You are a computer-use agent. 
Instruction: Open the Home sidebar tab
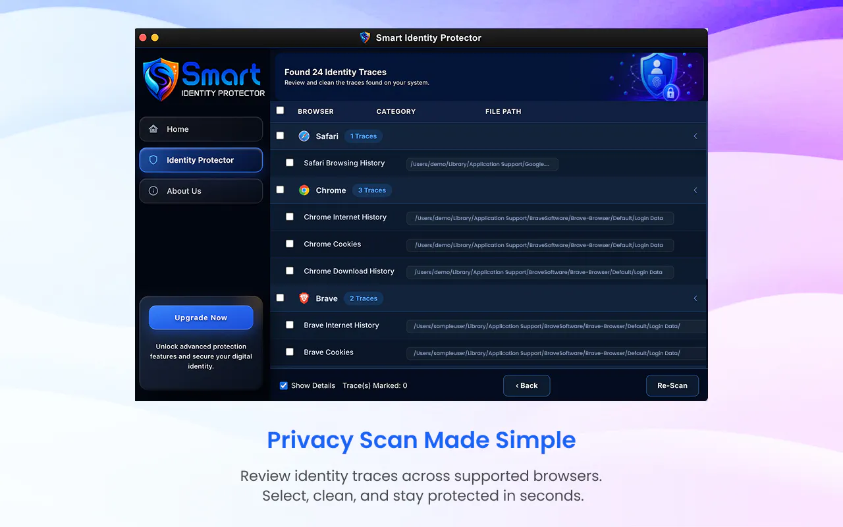[x=201, y=129]
